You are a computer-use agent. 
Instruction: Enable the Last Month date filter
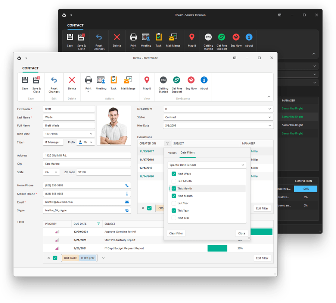(x=174, y=181)
